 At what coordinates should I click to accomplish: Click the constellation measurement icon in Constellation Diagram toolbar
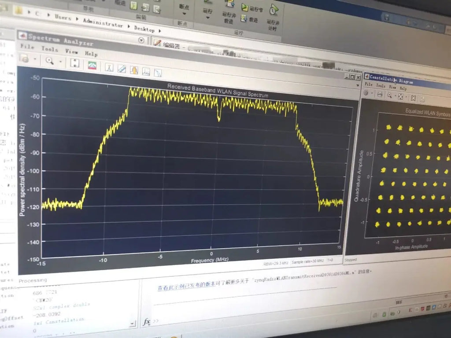click(413, 98)
